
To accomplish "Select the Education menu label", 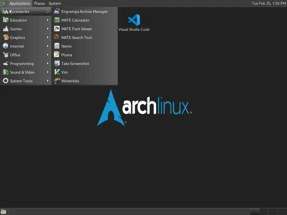I will [18, 20].
